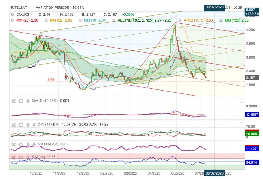Tick the MACD panel checkbox
Screen dimensions: 263x179
(242, 101)
